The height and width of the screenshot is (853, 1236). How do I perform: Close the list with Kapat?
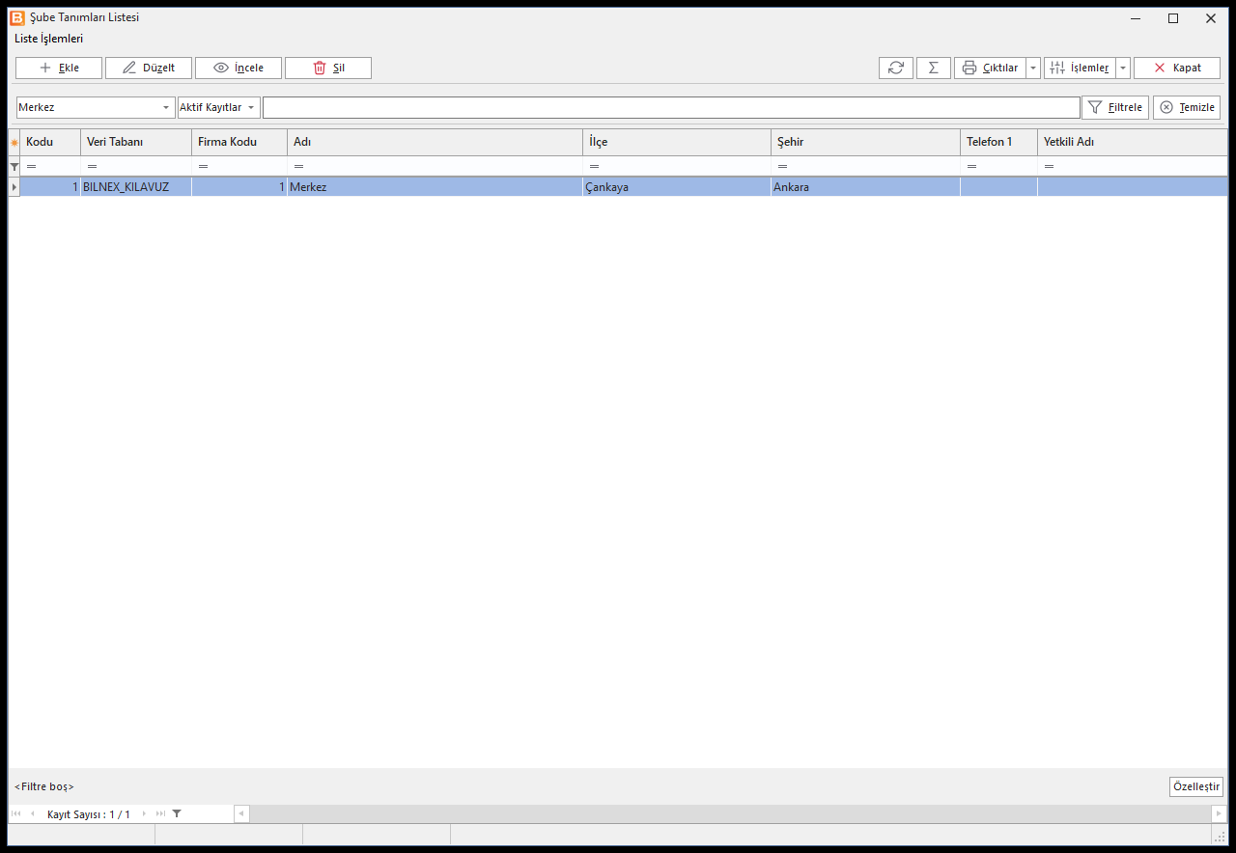pos(1177,68)
